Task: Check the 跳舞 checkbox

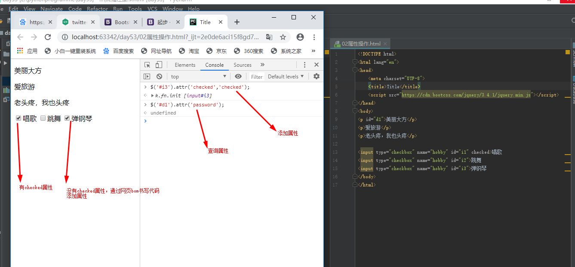Action: (43, 118)
